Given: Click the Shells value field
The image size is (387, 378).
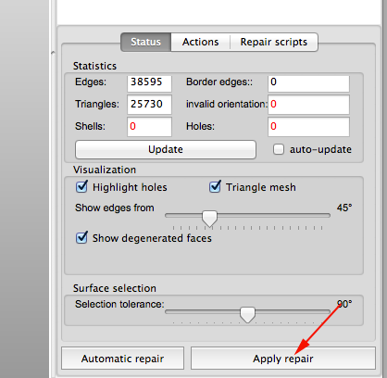Looking at the screenshot, I should [149, 127].
